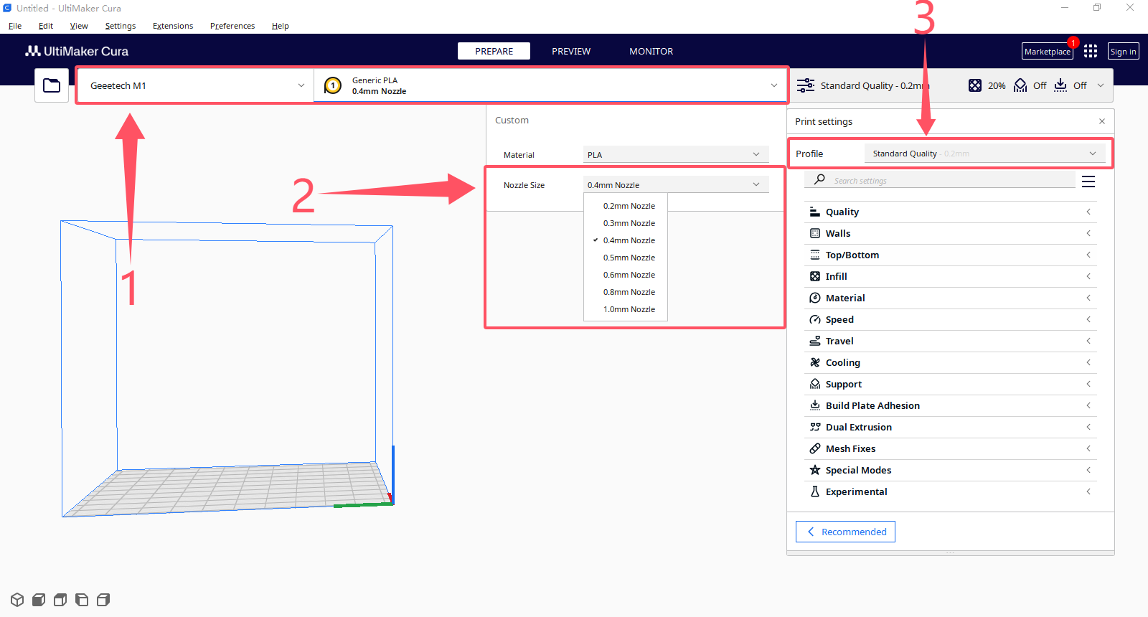
Task: Collapse print settings header chevron
Action: click(1101, 85)
